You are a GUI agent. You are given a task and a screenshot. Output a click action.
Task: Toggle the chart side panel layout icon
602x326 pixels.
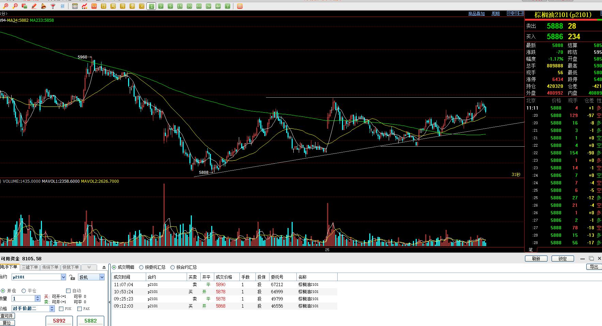coord(521,13)
